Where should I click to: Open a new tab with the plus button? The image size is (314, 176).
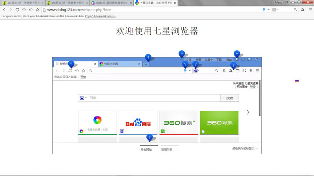[x=181, y=3]
